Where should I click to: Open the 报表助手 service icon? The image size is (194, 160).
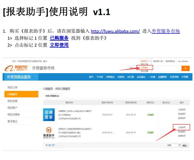click(49, 133)
